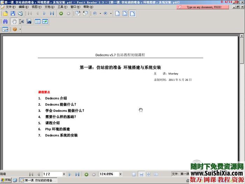Click green Previous View arrow in top toolbar
The image size is (245, 184).
pos(61,14)
